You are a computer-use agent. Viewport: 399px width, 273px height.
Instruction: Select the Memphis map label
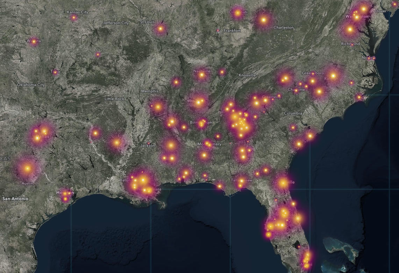point(150,91)
